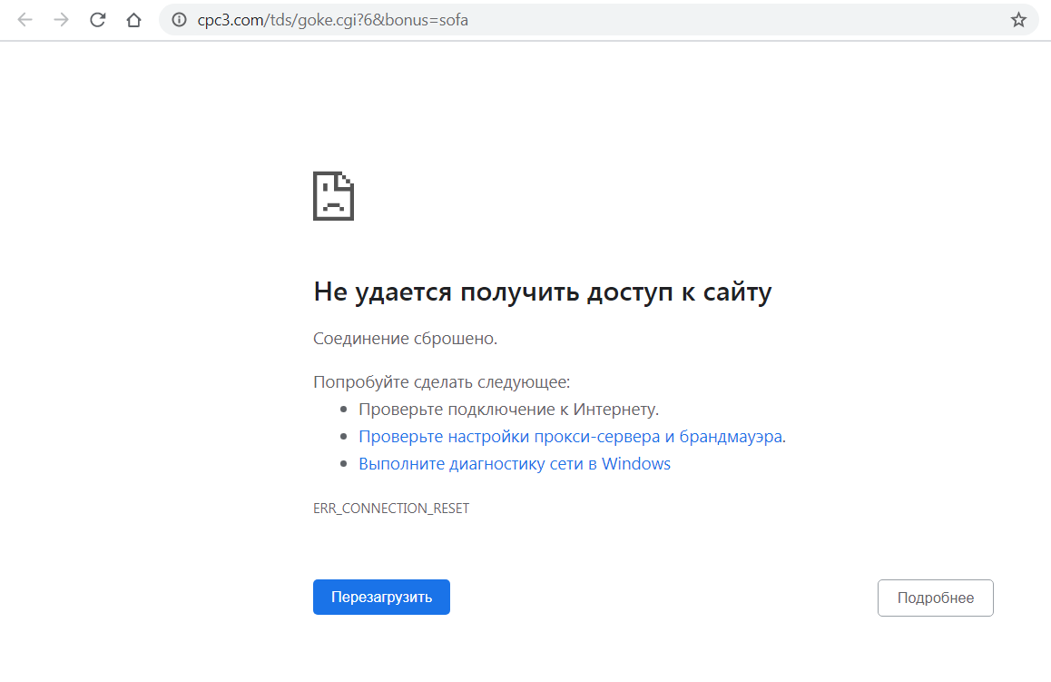This screenshot has width=1051, height=682.
Task: Click the heading Не удается получить доступ
Action: pyautogui.click(x=543, y=292)
